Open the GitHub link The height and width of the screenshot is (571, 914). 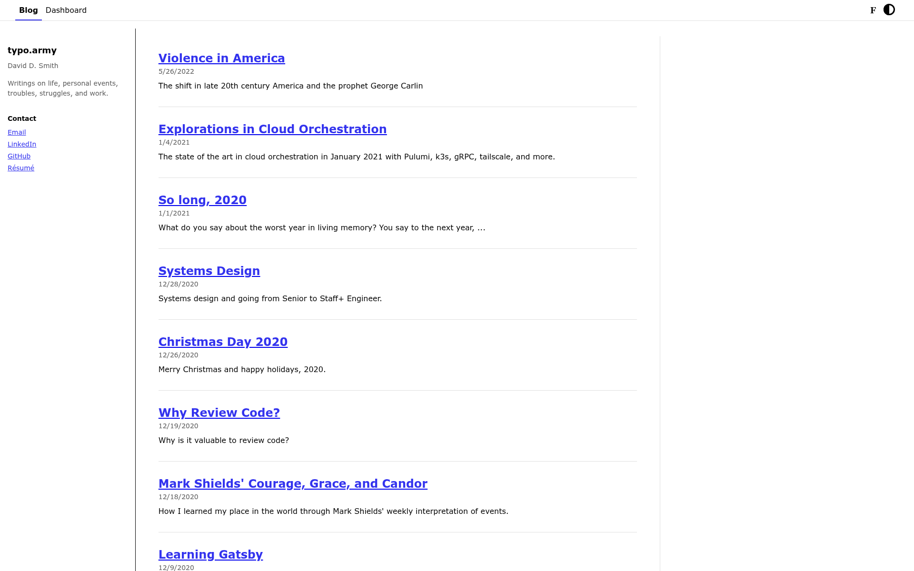19,156
